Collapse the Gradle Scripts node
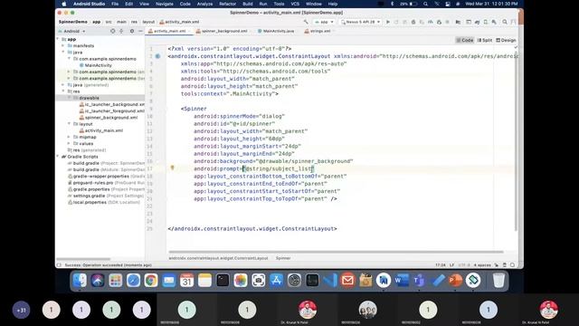This screenshot has width=579, height=326. coord(58,157)
